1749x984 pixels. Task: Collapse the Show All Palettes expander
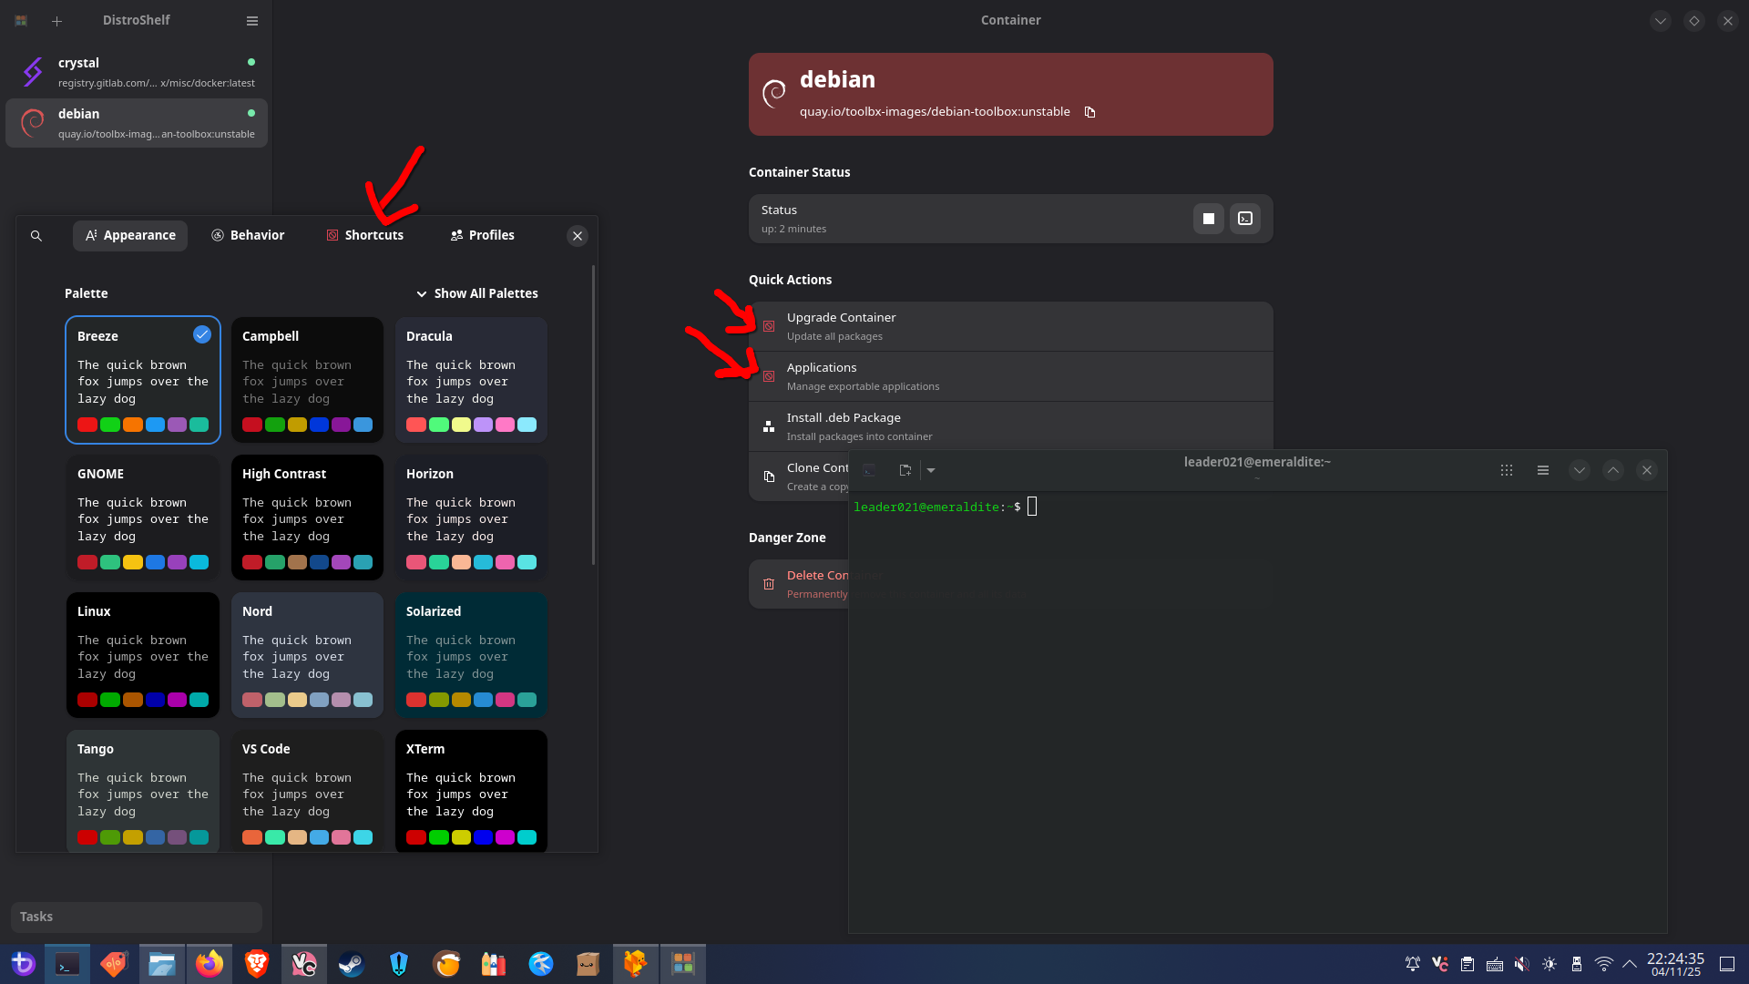pyautogui.click(x=476, y=293)
